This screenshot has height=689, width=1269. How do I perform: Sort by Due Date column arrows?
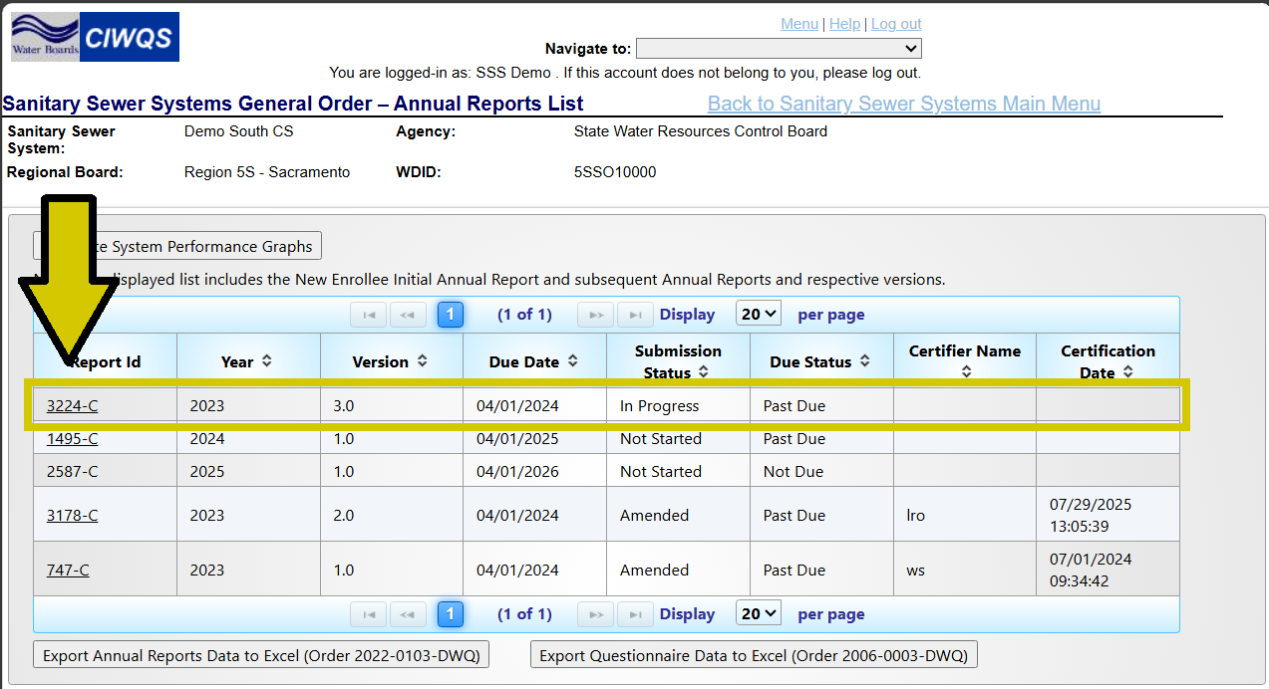click(x=572, y=361)
